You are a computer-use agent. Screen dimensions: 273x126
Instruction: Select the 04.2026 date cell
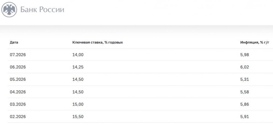pos(18,92)
